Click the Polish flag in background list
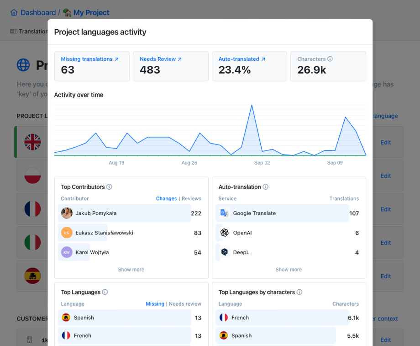 [x=32, y=176]
